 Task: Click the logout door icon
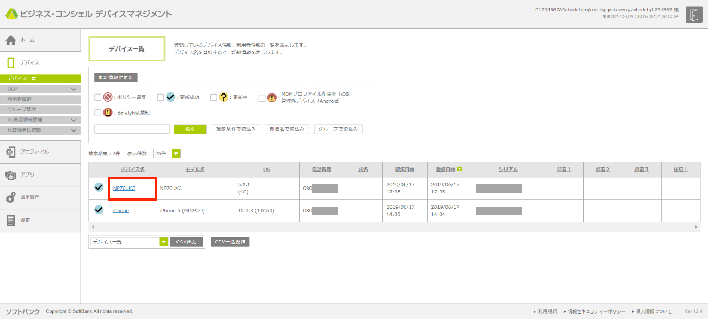click(x=693, y=15)
